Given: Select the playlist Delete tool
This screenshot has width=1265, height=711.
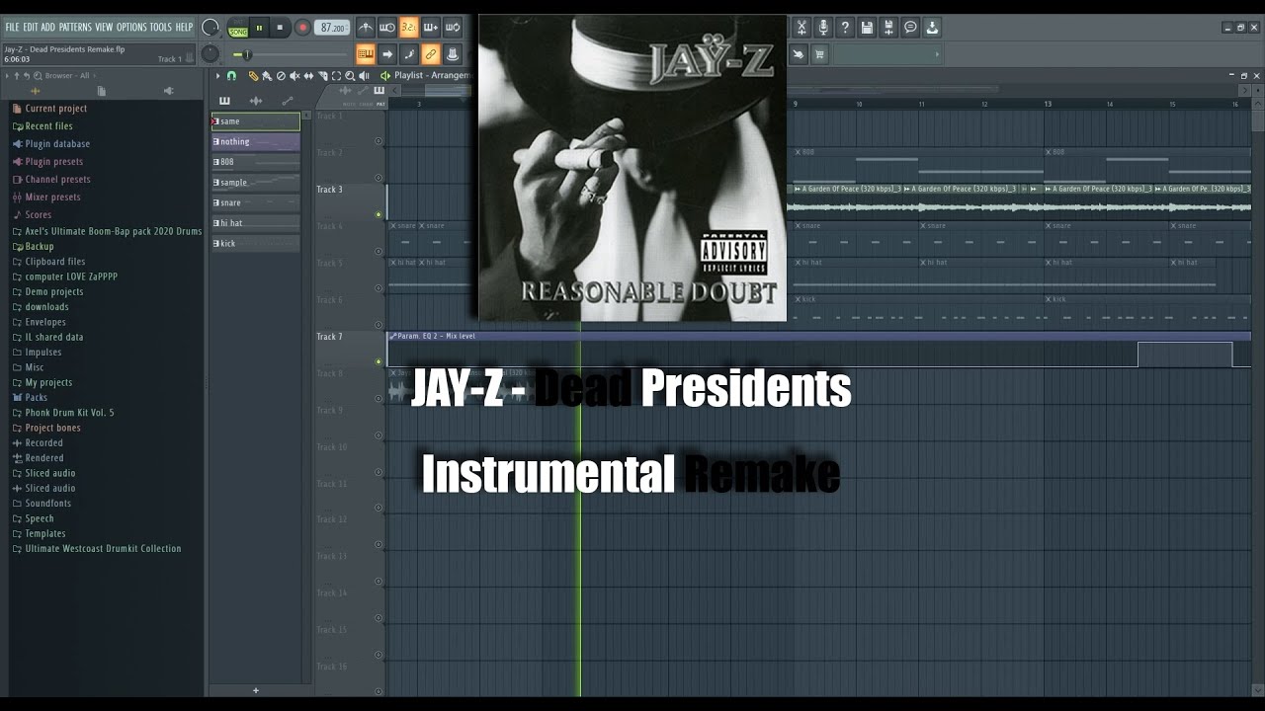Looking at the screenshot, I should click(281, 76).
